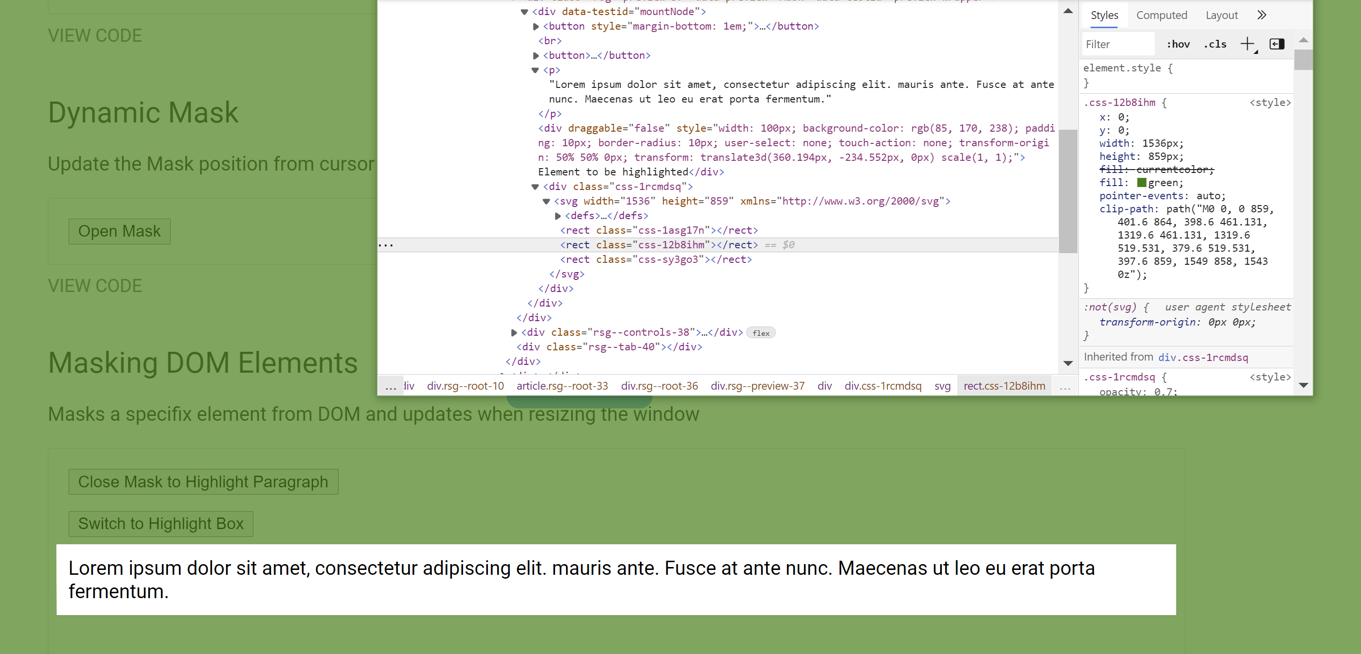This screenshot has width=1361, height=654.
Task: Open the Layout tab
Action: click(x=1221, y=16)
